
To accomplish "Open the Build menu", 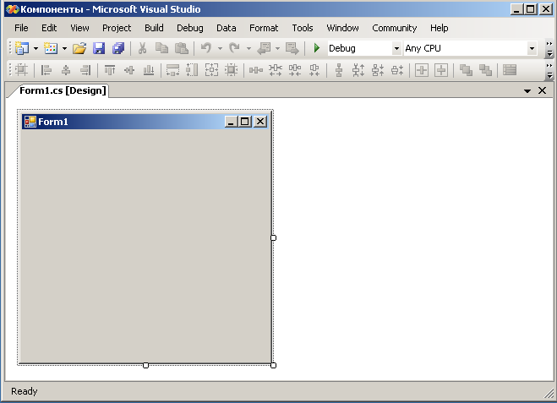I will pyautogui.click(x=154, y=28).
